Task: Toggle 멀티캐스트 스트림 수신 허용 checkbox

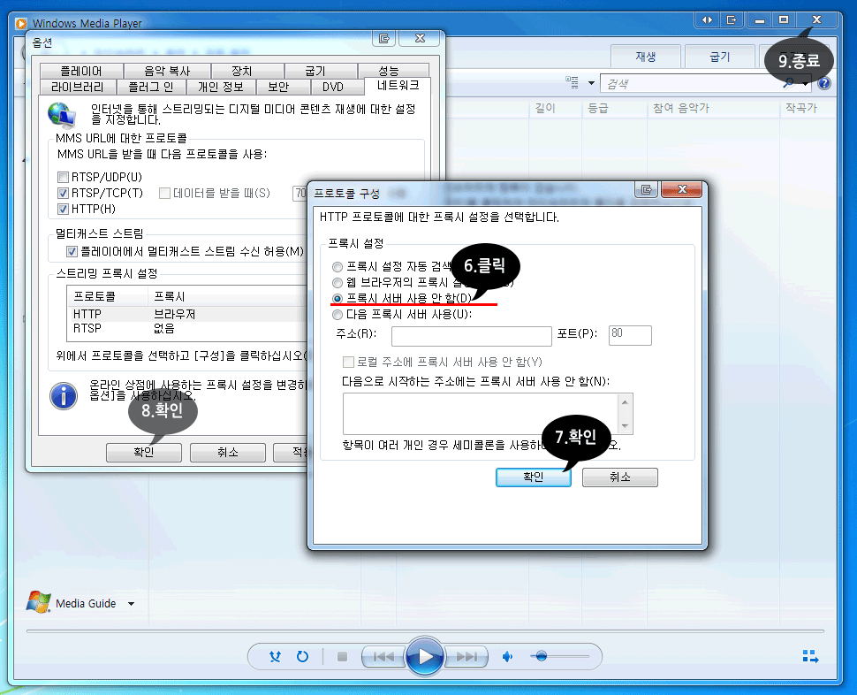Action: 72,251
